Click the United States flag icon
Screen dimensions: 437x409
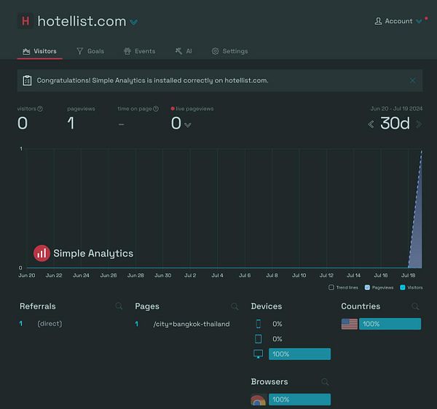350,324
